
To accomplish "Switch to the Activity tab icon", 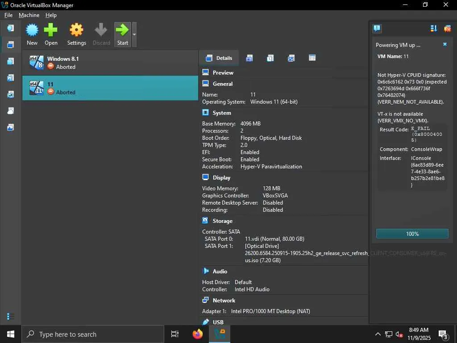I will [x=291, y=58].
